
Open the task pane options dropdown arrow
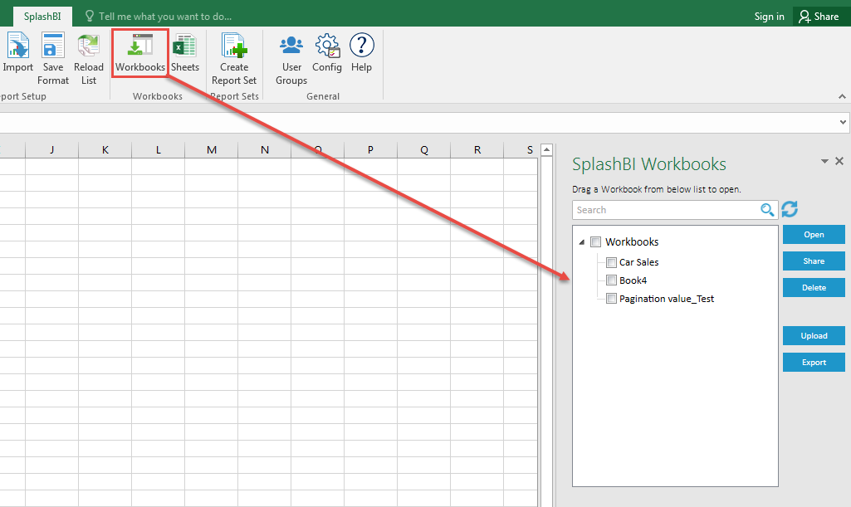(x=824, y=162)
